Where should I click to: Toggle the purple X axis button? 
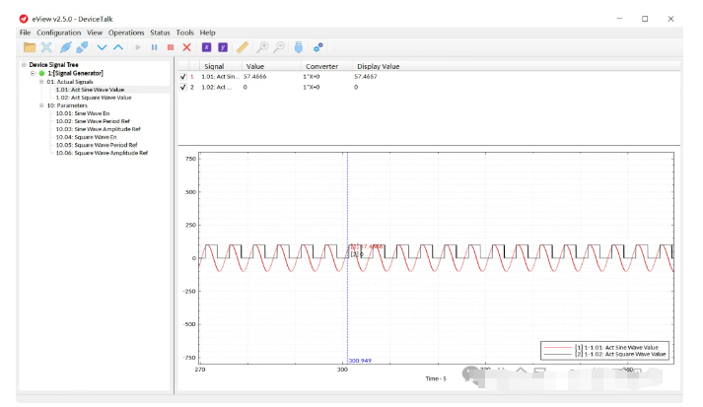[206, 47]
